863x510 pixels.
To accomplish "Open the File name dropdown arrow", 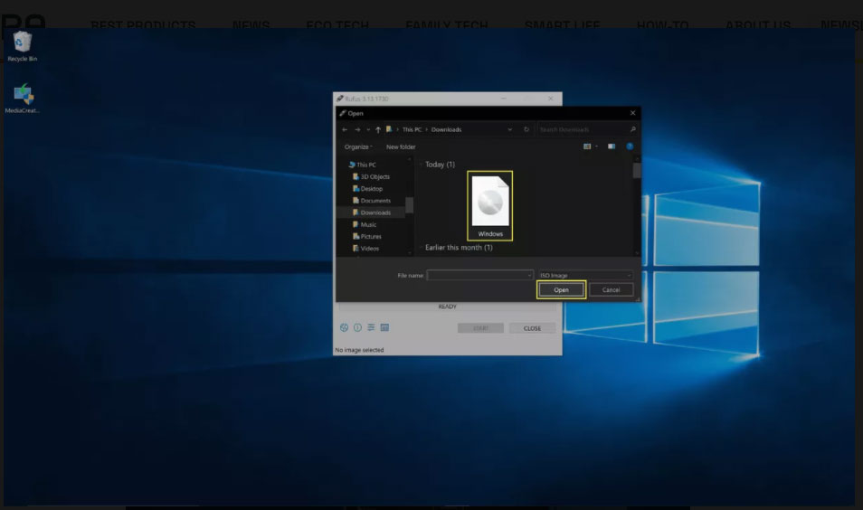I will point(529,275).
